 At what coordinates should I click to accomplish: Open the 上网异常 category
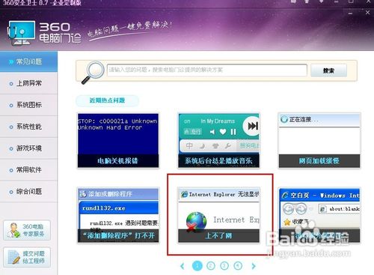point(28,83)
